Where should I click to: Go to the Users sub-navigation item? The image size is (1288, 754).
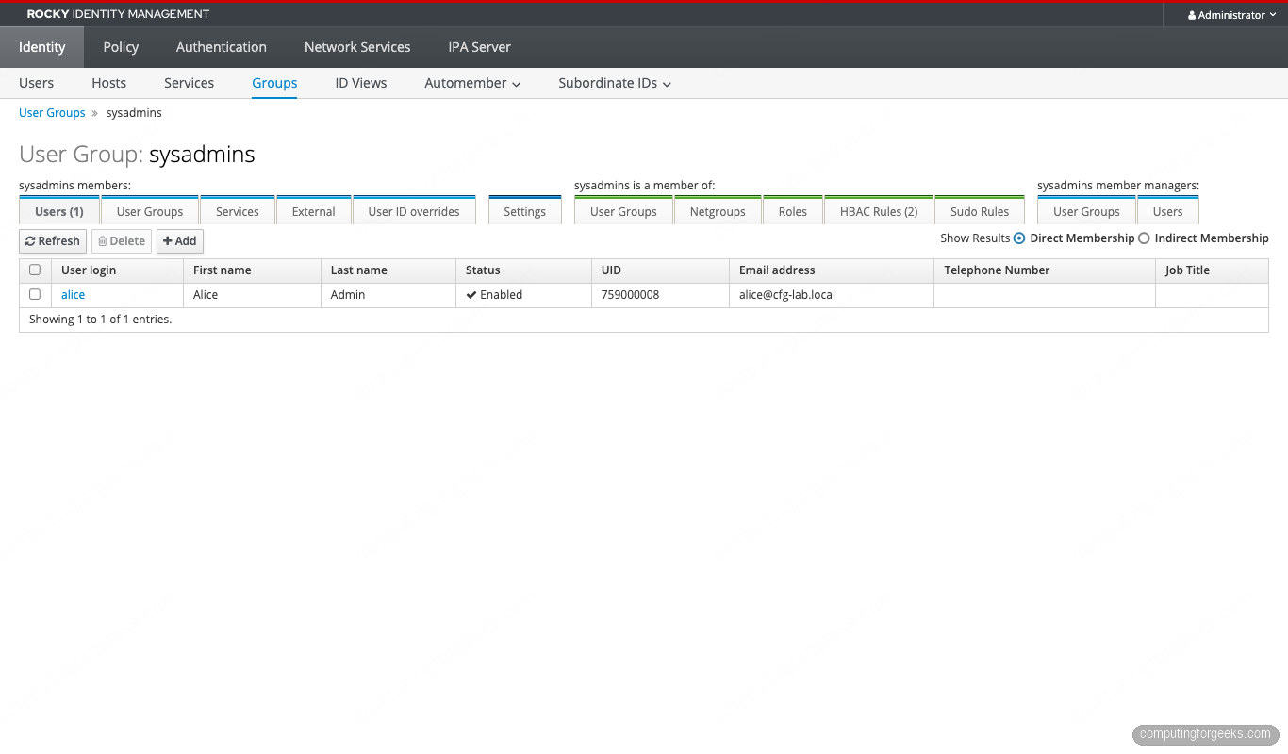tap(37, 83)
